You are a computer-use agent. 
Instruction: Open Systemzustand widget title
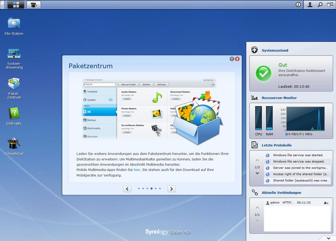point(275,50)
